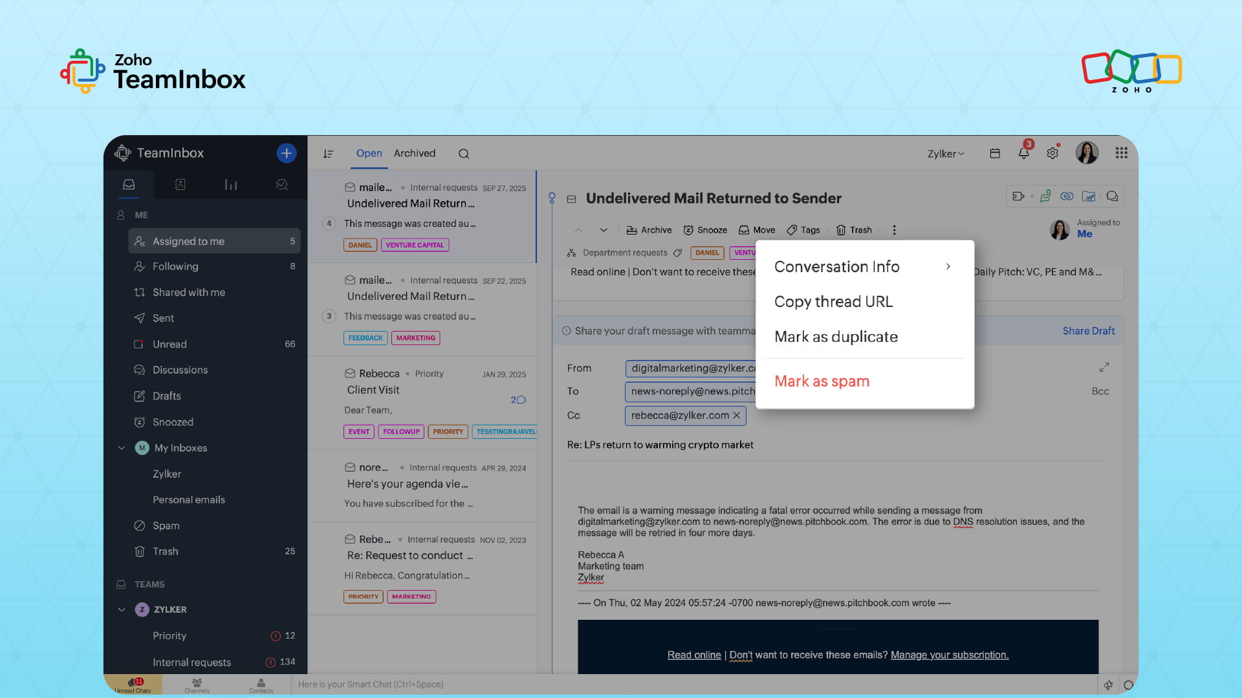This screenshot has height=698, width=1242.
Task: Open the three-dot more actions menu
Action: 894,230
